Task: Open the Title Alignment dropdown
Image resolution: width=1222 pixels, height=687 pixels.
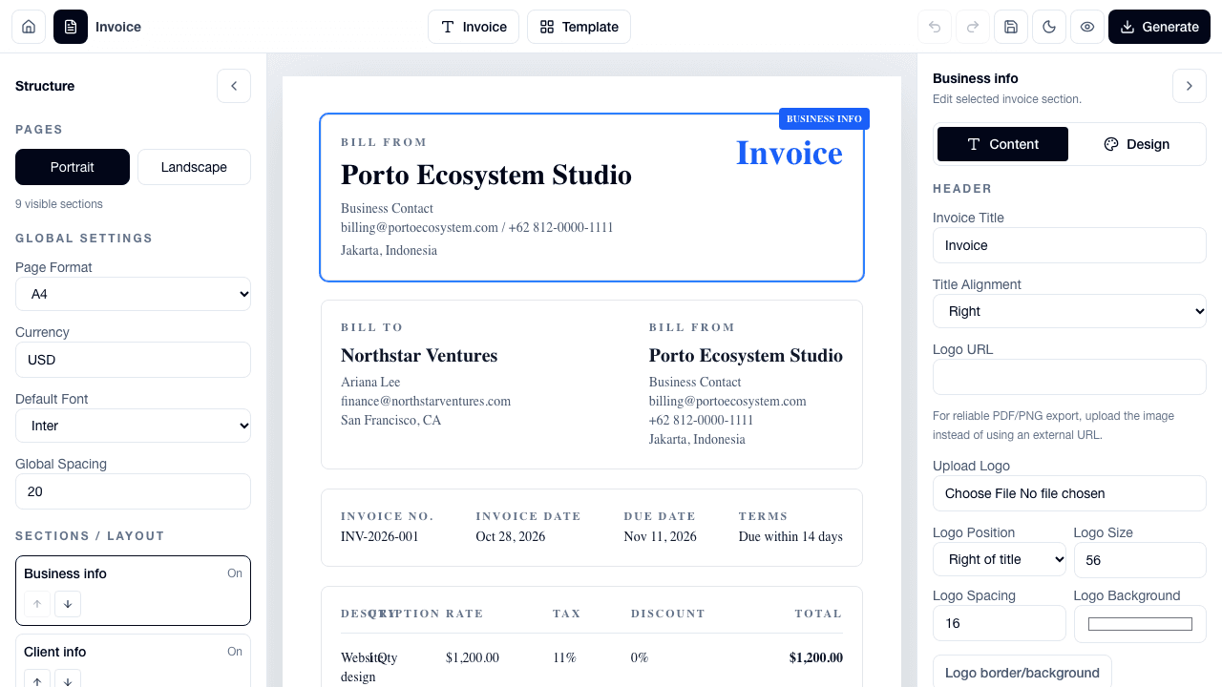Action: [1069, 311]
